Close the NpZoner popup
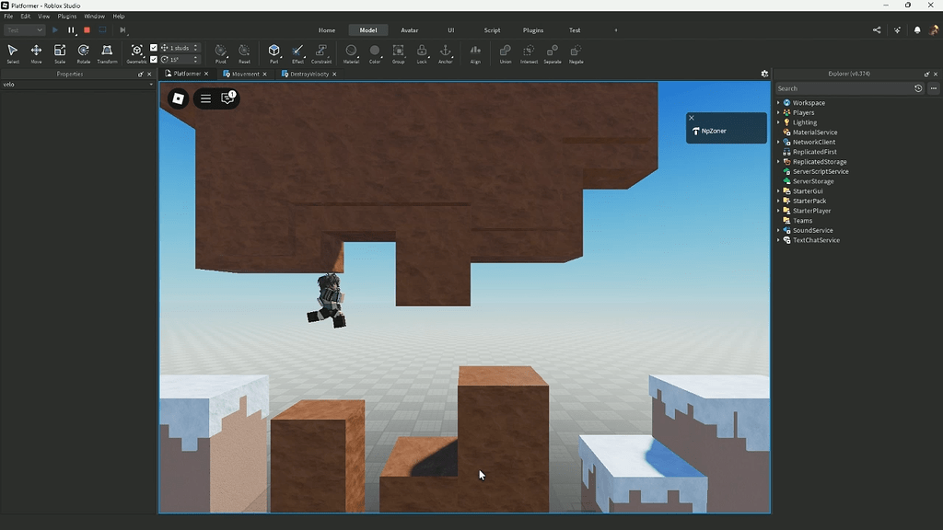 point(691,118)
